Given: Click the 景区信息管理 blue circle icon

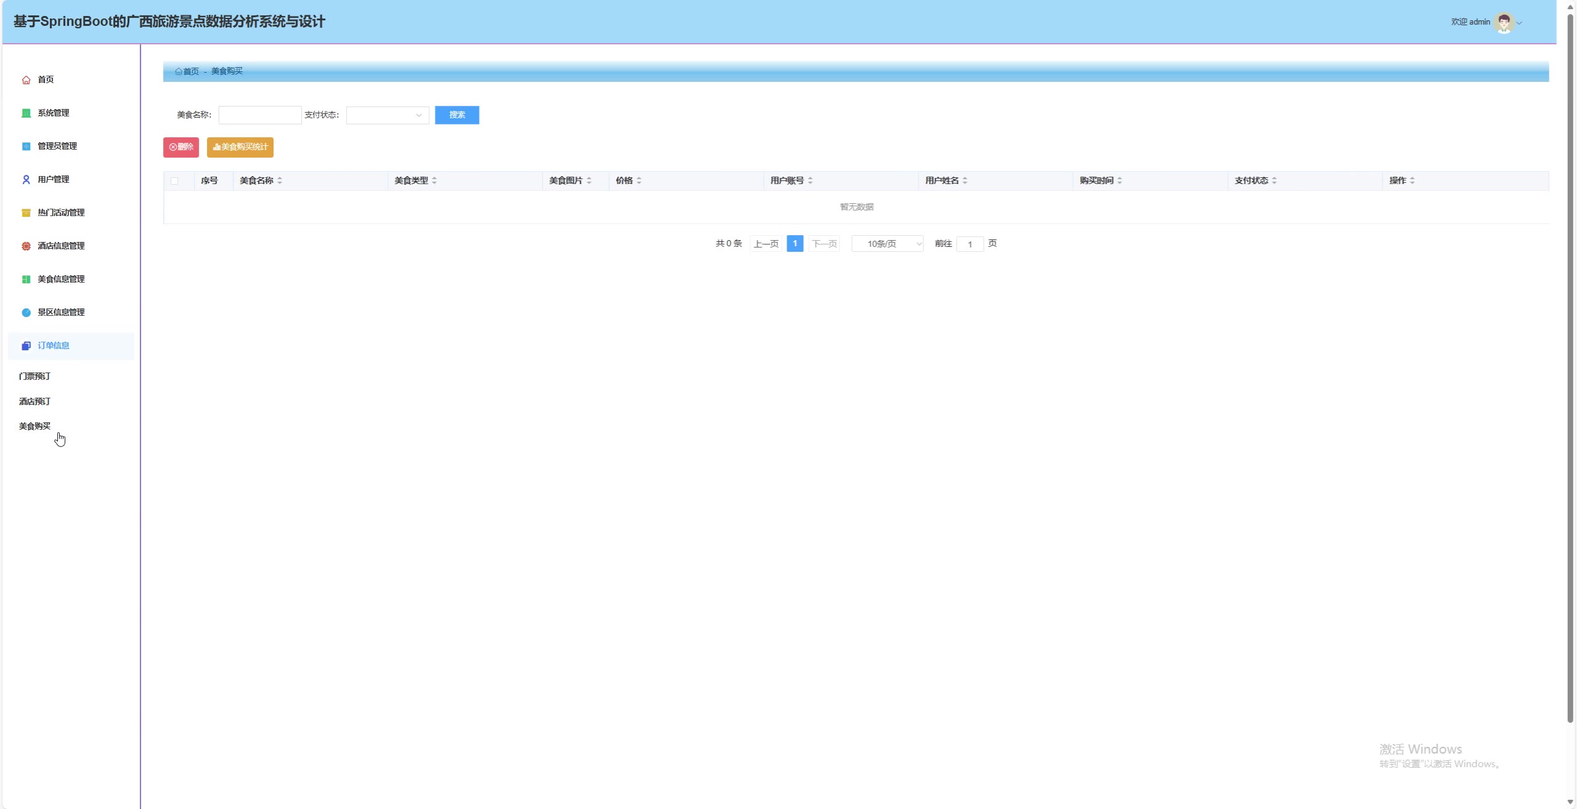Looking at the screenshot, I should (26, 313).
